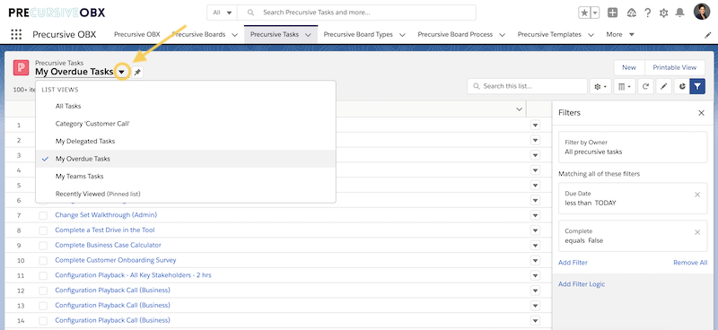Show charts using the chart icon
This screenshot has height=330, width=718.
pos(682,86)
